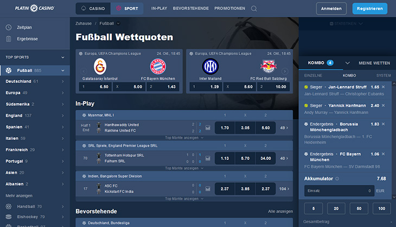The image size is (396, 227).
Task: Click the FC Red Bull Salzburg logo
Action: pyautogui.click(x=269, y=66)
